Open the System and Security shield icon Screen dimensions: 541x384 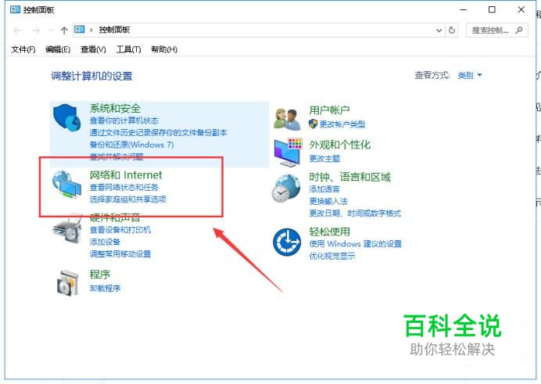click(x=66, y=117)
